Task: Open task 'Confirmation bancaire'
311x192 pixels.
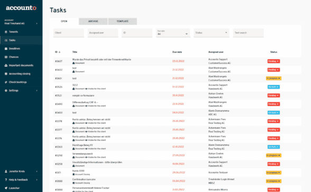Action: (x=84, y=179)
